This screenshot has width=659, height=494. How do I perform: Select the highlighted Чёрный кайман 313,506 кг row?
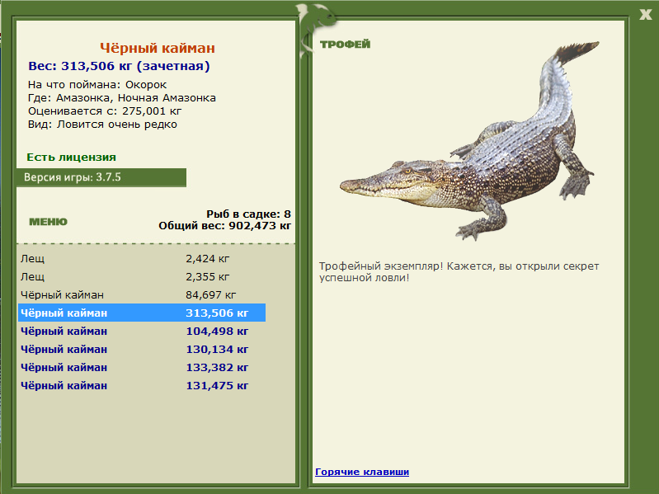[x=142, y=313]
